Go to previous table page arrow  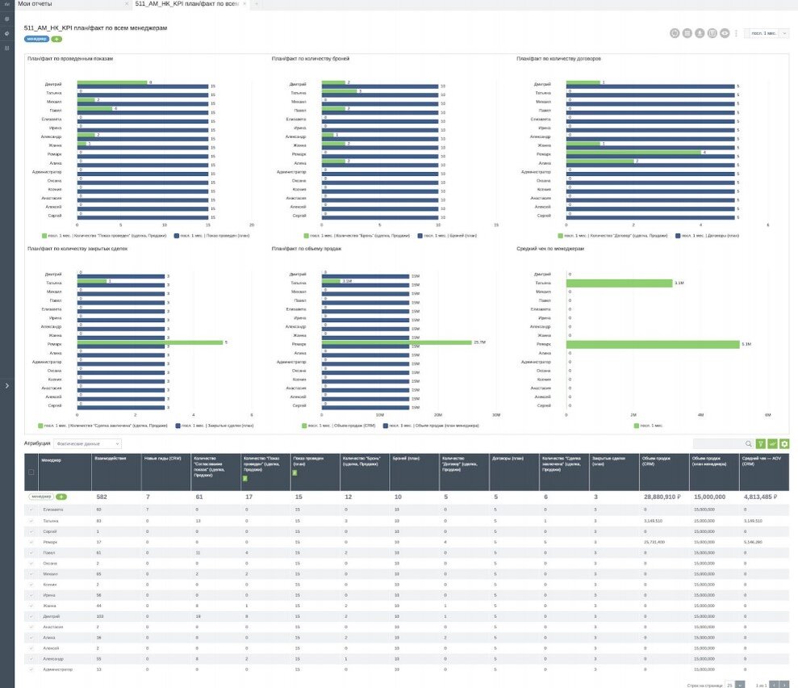(x=774, y=685)
